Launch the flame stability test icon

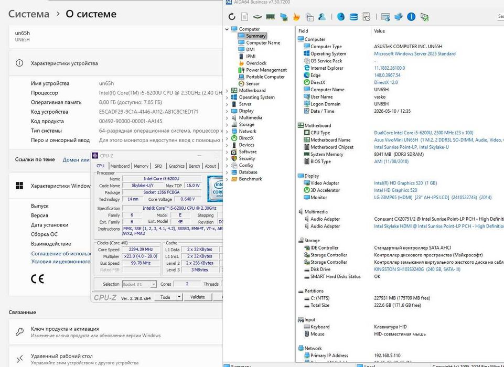296,17
